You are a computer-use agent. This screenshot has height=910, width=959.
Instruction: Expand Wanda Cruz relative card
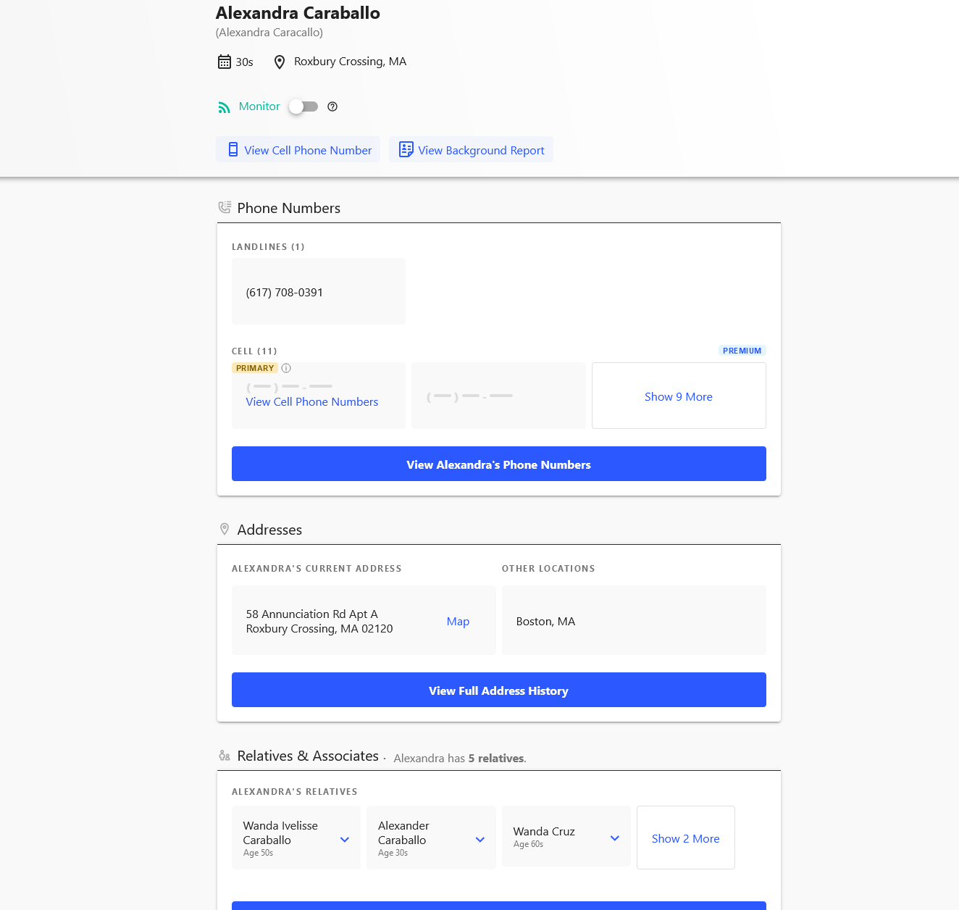click(566, 837)
